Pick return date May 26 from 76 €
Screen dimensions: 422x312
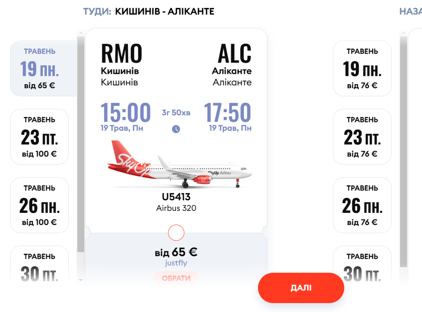click(x=362, y=205)
